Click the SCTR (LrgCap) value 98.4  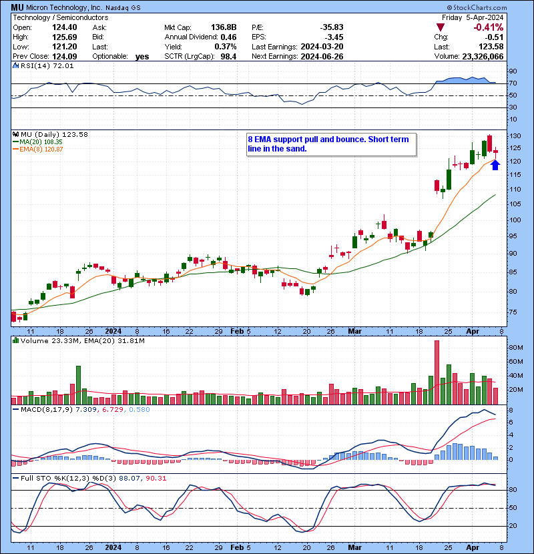[229, 56]
